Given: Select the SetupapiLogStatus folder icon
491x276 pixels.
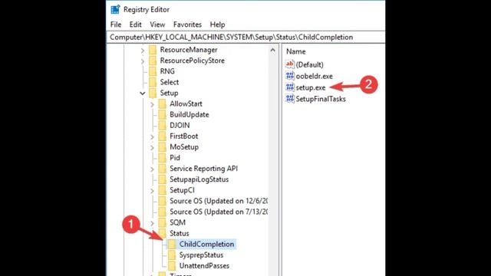Looking at the screenshot, I should pos(162,179).
